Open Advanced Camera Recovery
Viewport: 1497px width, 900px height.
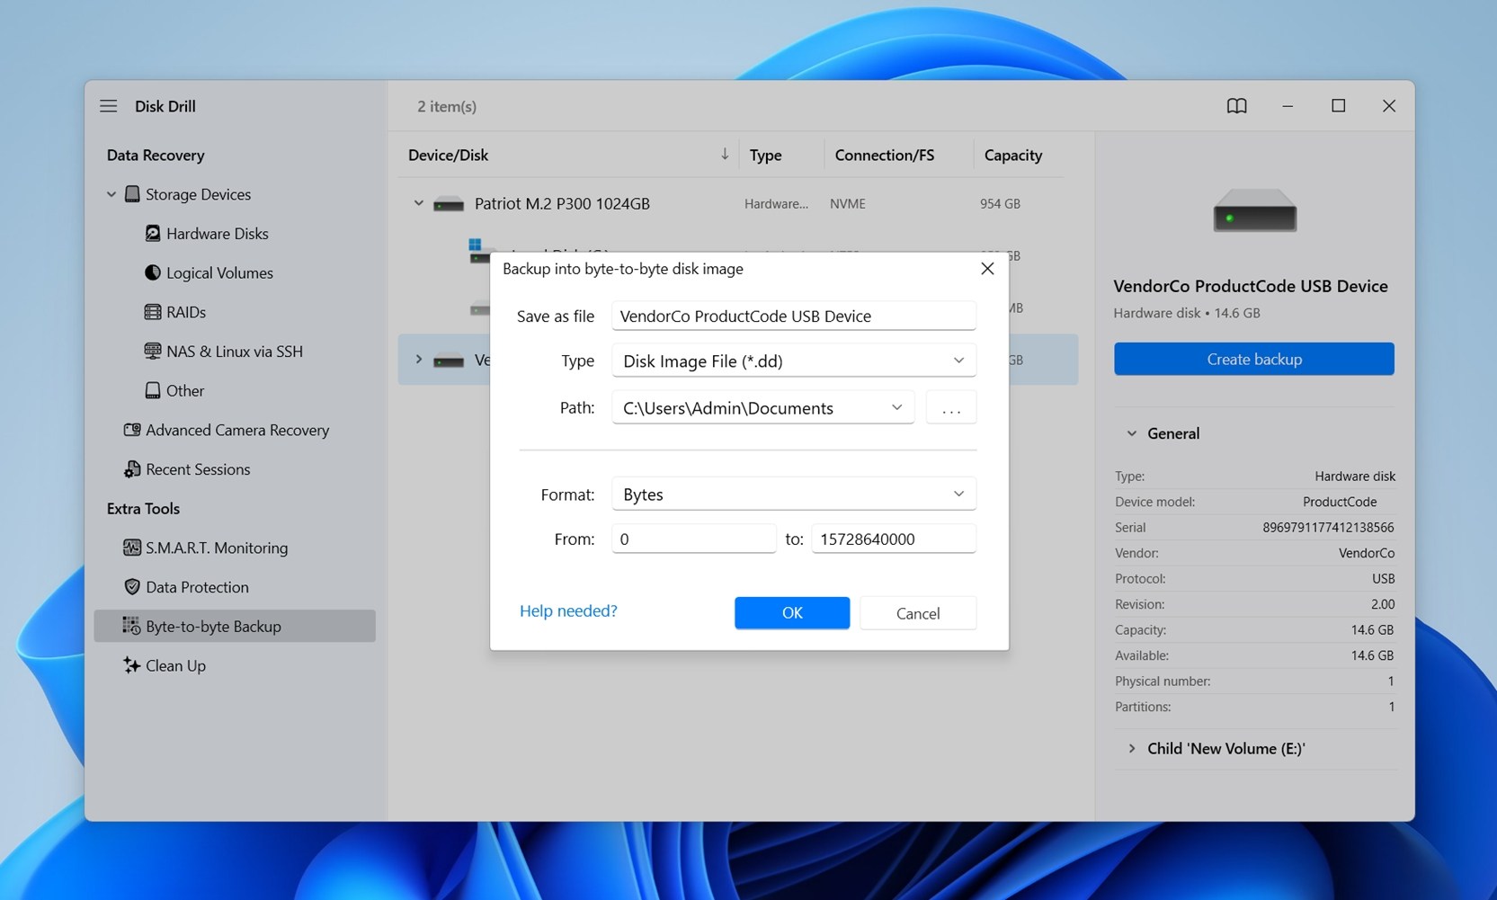click(237, 430)
